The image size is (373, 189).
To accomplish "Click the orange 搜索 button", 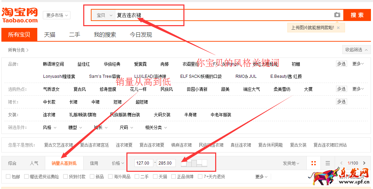I will [x=357, y=15].
